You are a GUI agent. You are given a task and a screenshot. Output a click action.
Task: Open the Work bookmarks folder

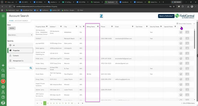coord(80,10)
